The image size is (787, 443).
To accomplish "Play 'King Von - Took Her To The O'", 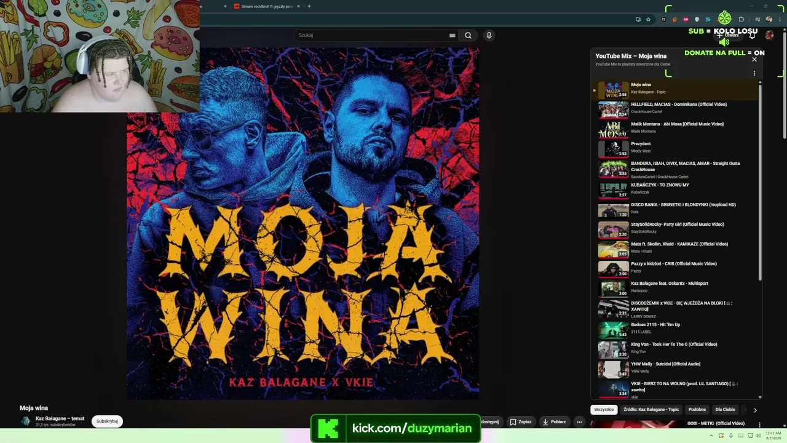I will pos(674,349).
